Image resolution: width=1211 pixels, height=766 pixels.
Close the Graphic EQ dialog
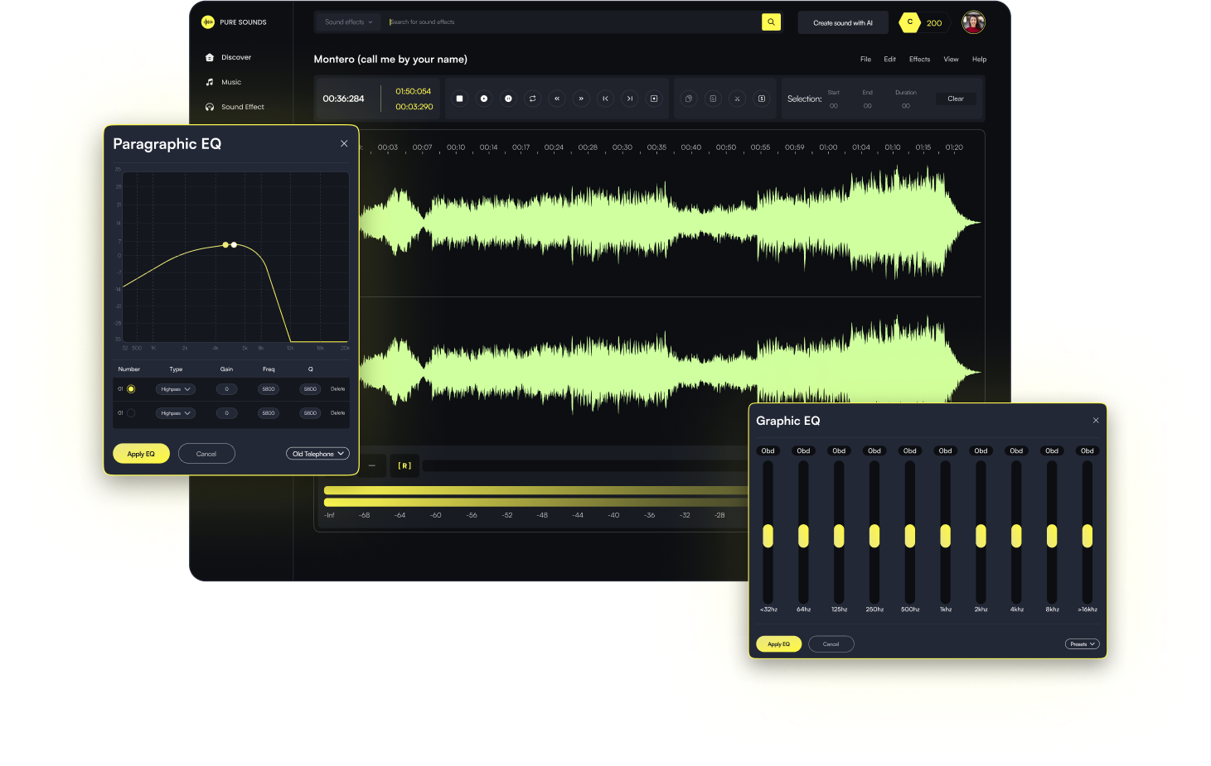[1096, 421]
